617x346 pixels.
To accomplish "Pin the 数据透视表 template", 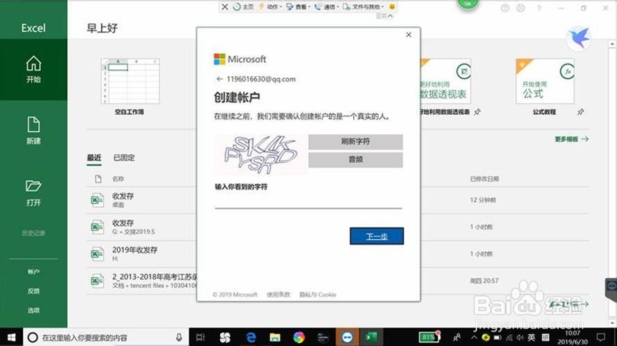I will 477,112.
